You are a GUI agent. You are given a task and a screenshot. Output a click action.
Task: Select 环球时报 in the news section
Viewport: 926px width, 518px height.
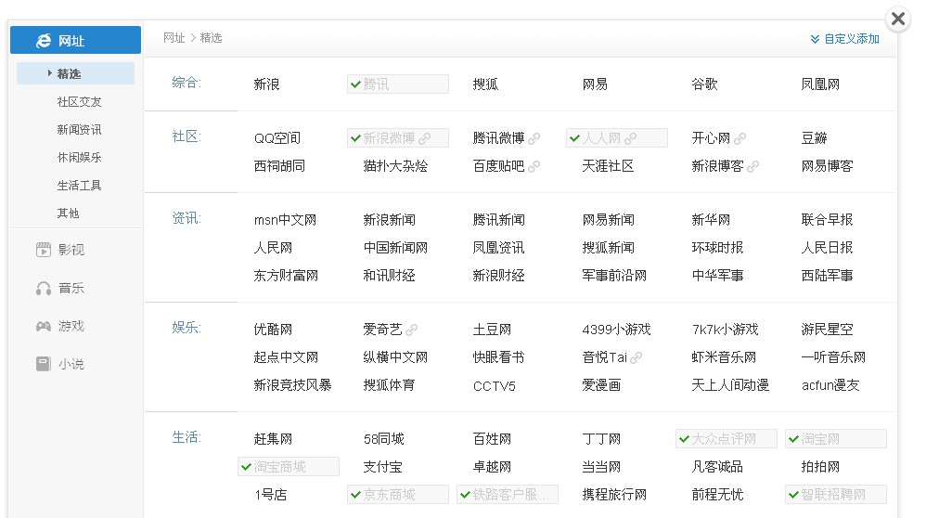coord(717,248)
